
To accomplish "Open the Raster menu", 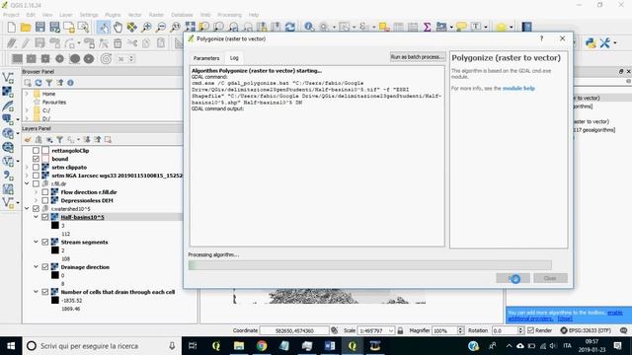I will (156, 15).
